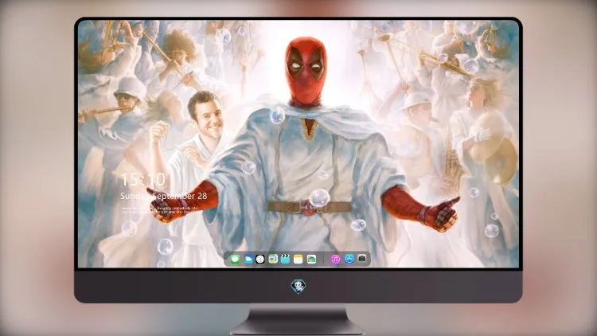The width and height of the screenshot is (597, 336).
Task: Click the saxophone held by the robed figure
Action: (x=452, y=160)
